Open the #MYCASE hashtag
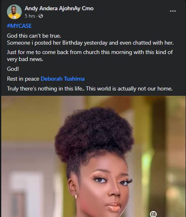186x217 pixels. [x=19, y=26]
